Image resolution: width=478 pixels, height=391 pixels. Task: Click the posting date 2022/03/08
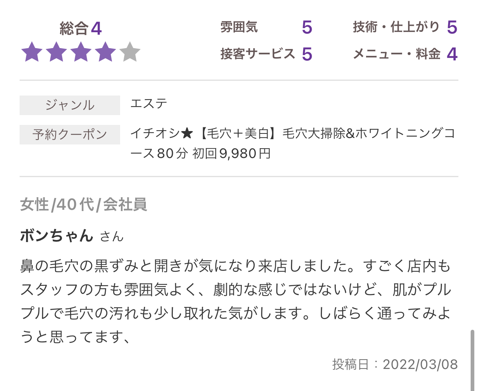coord(420,364)
